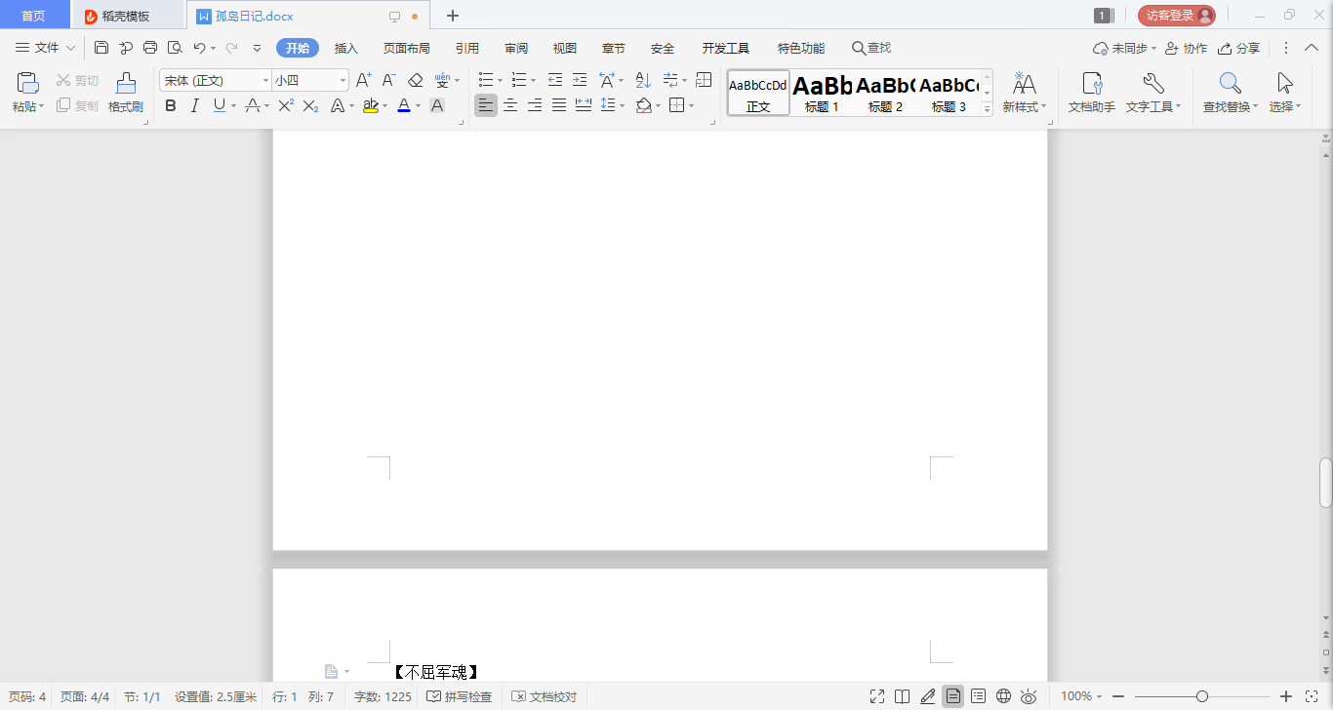Click the Print icon in quick toolbar
The height and width of the screenshot is (710, 1333).
pyautogui.click(x=150, y=48)
